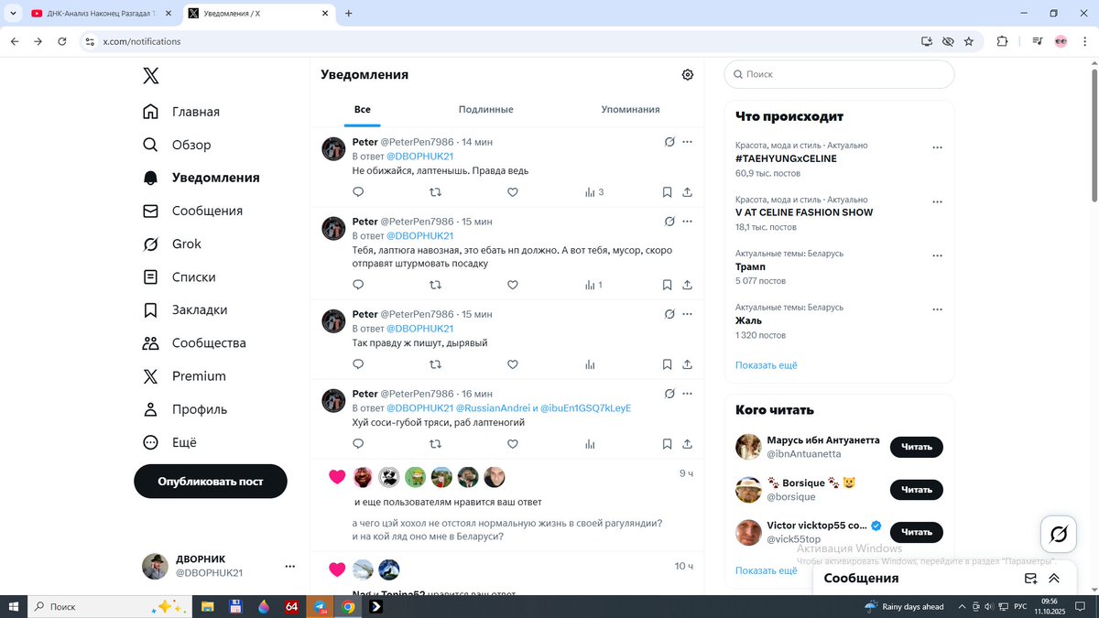Repost the "Так правду ж пишут" post

pos(435,364)
